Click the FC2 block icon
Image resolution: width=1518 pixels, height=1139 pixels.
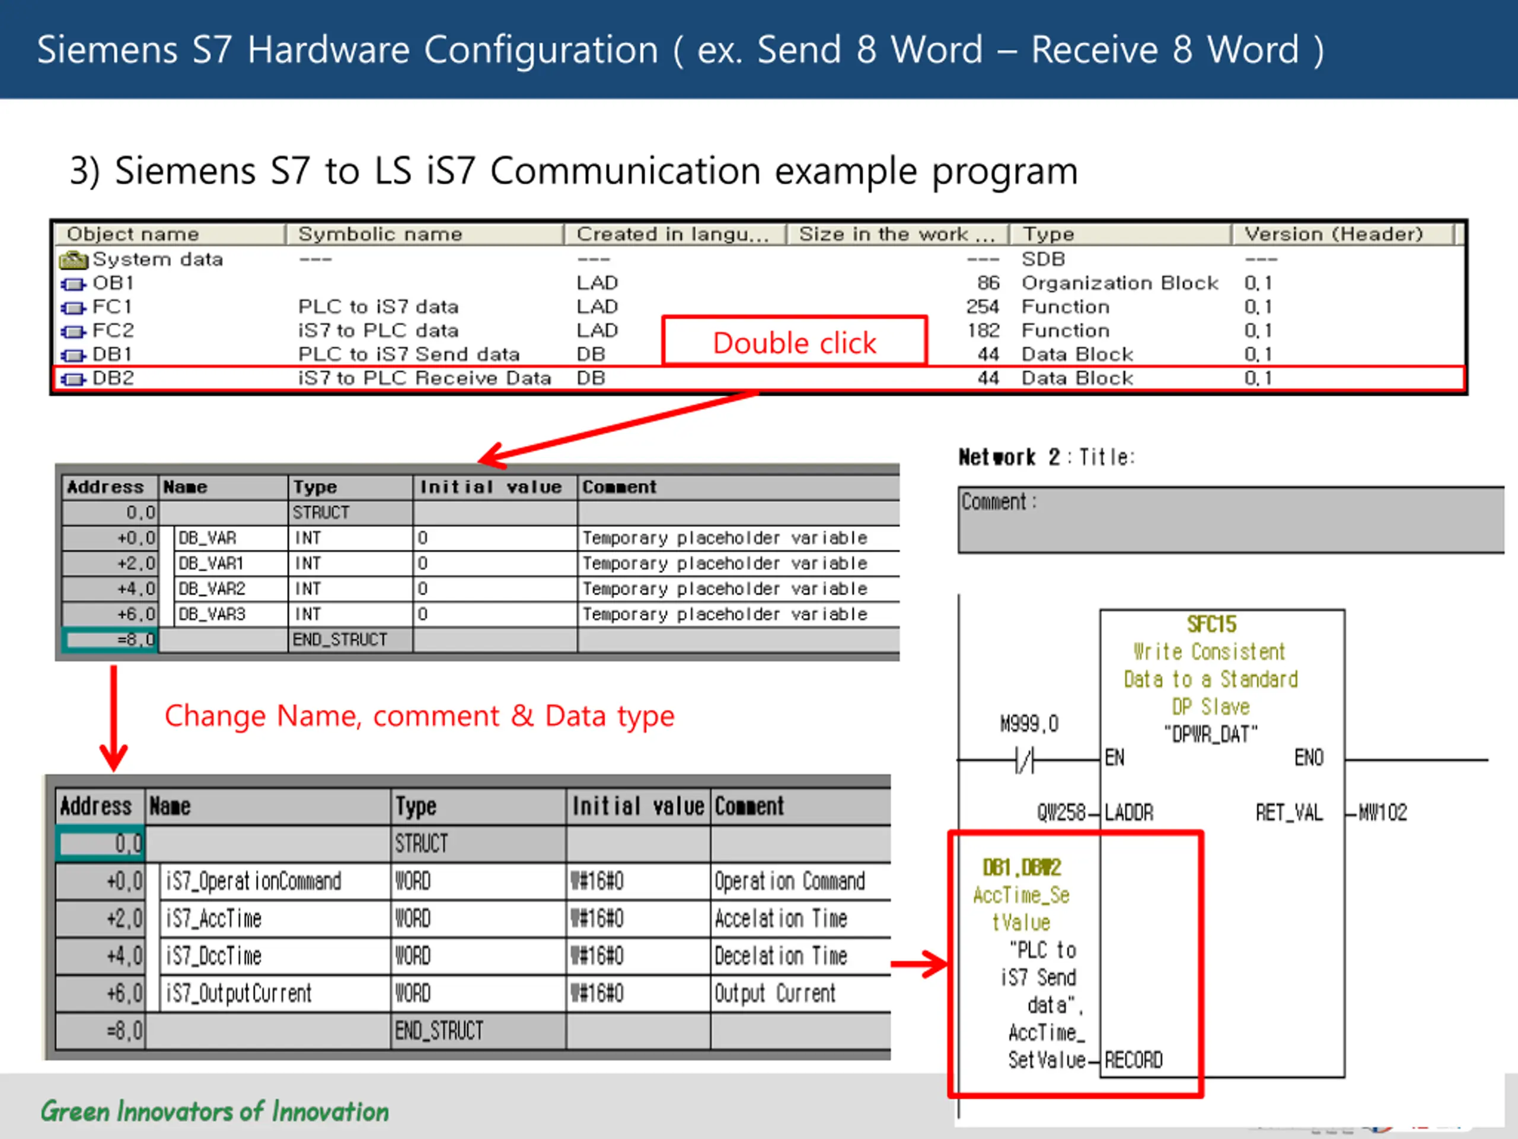[x=73, y=332]
